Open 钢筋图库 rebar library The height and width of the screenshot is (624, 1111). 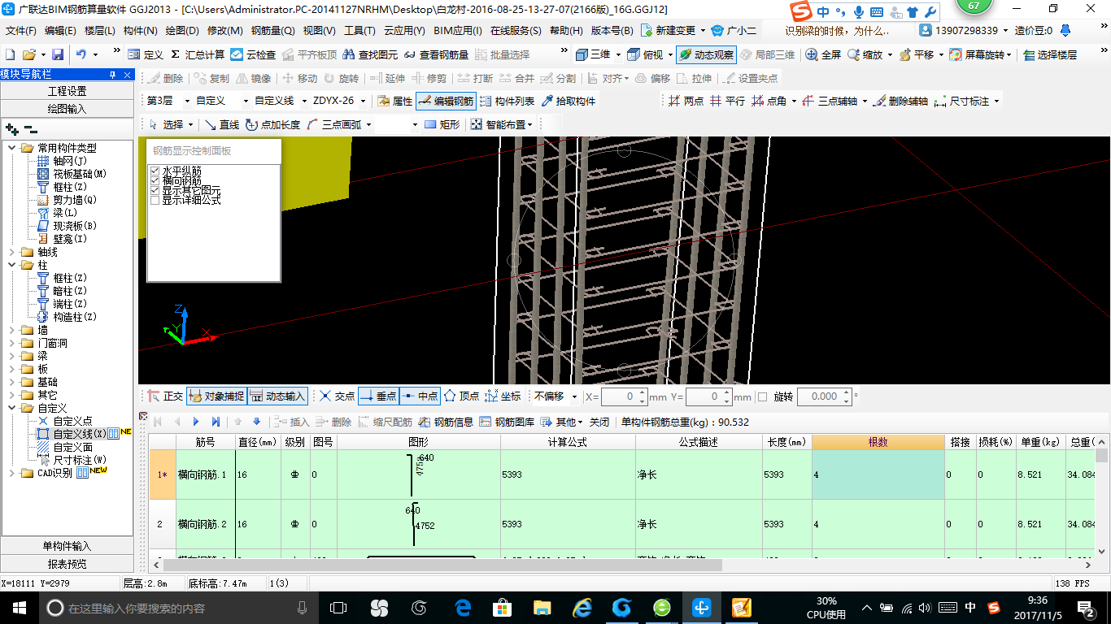coord(507,422)
